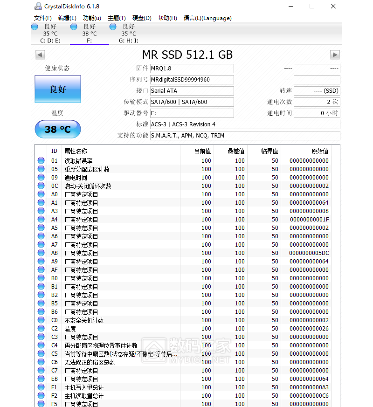Click the 当前值 column header
The image size is (373, 407).
point(197,151)
